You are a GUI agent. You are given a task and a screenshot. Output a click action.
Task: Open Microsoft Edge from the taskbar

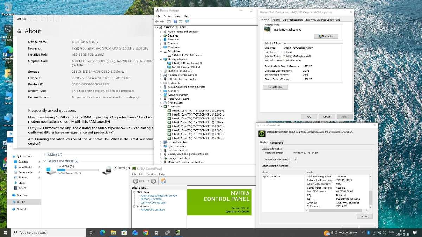click(x=103, y=232)
